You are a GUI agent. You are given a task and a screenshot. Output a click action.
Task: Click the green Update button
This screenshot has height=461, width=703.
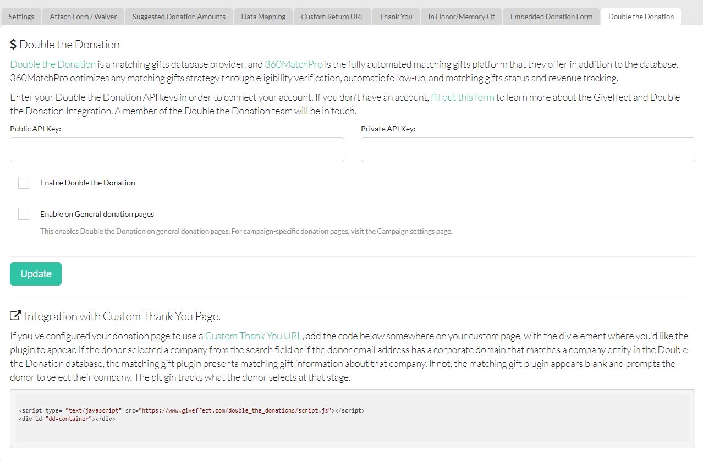point(36,274)
